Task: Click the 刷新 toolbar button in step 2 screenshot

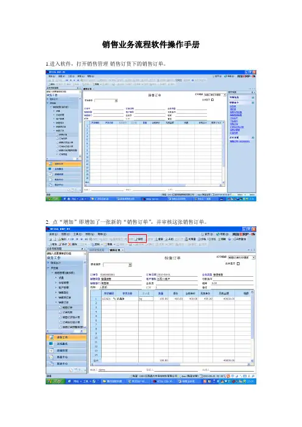Action: 222,239
